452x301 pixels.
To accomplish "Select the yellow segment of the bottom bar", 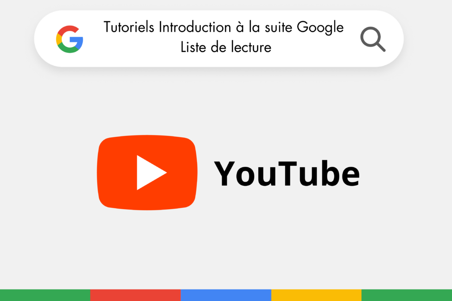I will tap(316, 295).
